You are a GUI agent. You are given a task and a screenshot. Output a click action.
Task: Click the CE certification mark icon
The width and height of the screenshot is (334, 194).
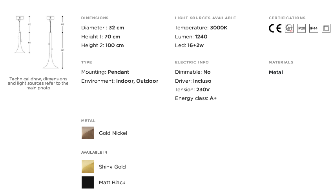pyautogui.click(x=275, y=28)
